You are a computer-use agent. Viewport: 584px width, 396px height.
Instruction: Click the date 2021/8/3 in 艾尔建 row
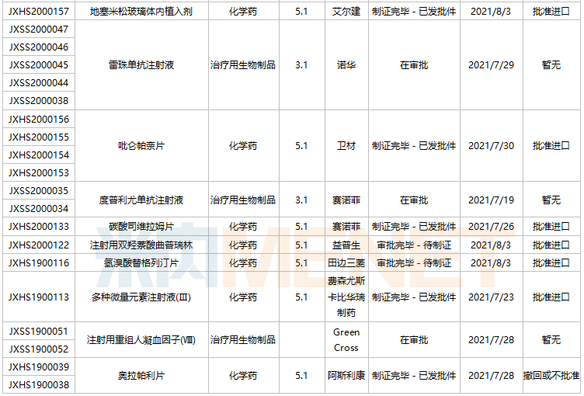click(x=491, y=11)
